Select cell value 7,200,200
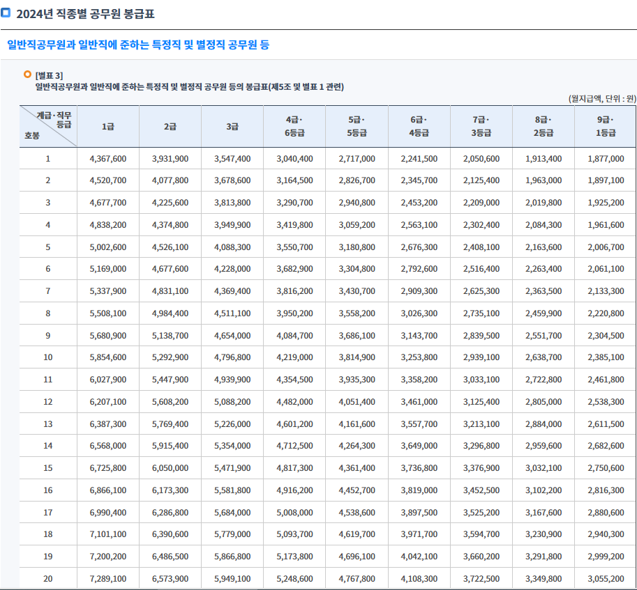This screenshot has height=590, width=637. click(107, 557)
